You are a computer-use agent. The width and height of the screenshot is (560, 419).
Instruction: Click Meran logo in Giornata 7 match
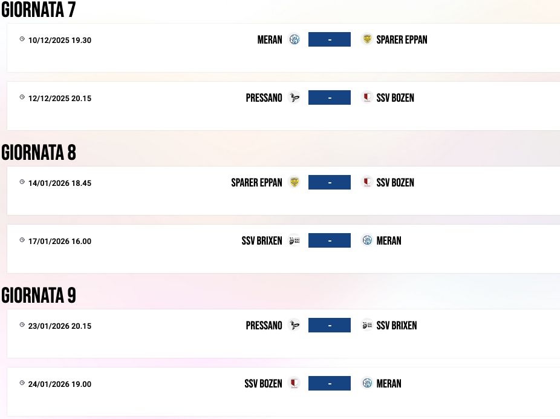[x=295, y=39]
